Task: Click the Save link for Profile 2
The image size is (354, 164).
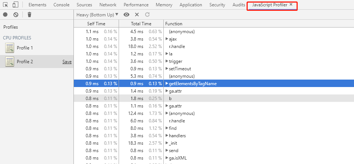Action: click(67, 62)
